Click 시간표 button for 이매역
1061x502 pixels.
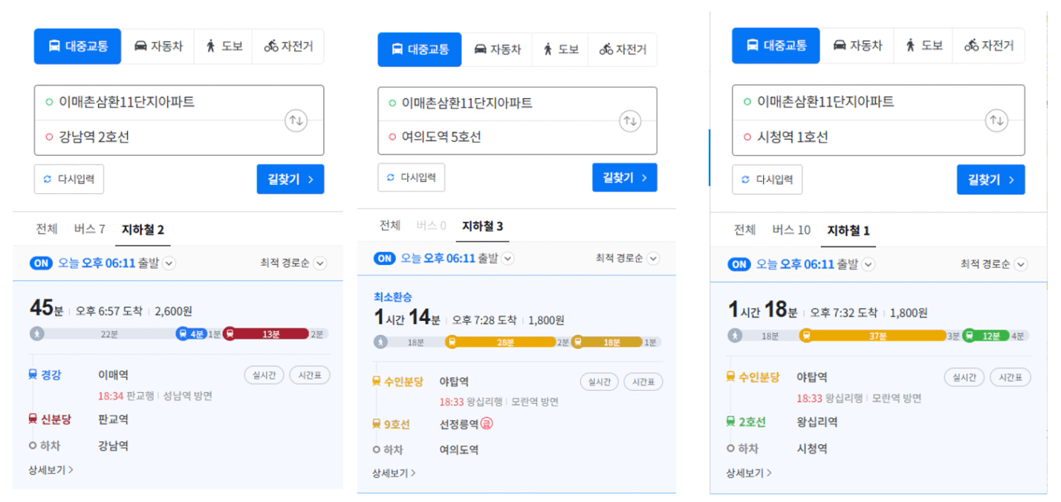point(309,375)
